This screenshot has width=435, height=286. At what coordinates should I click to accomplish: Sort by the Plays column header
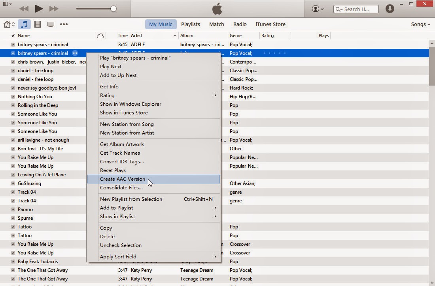pyautogui.click(x=311, y=36)
